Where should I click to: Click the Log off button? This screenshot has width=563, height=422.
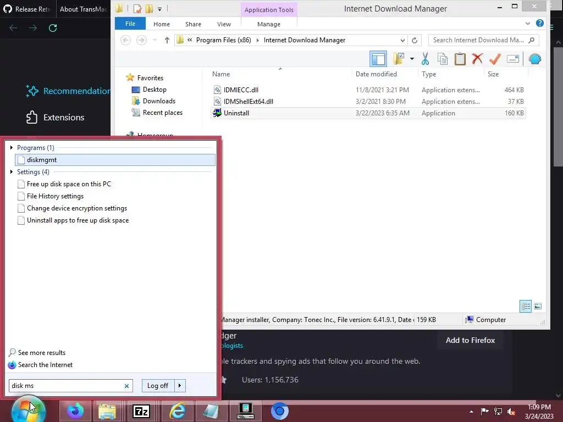[158, 386]
